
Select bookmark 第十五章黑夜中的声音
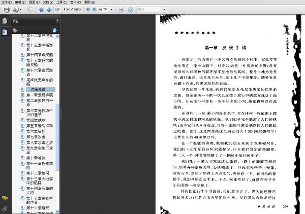point(40,200)
